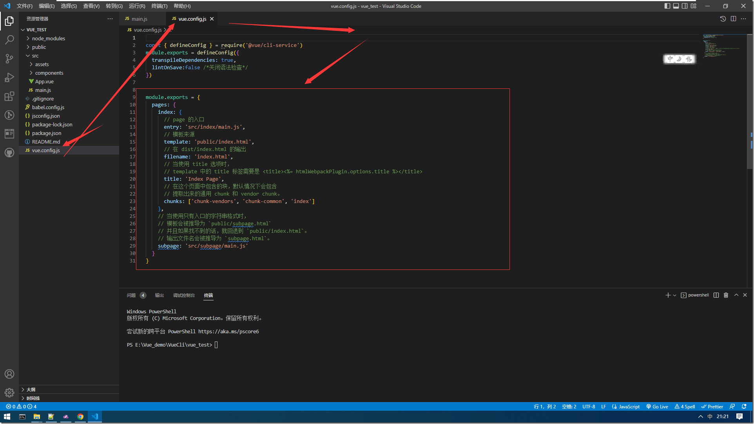Expand the 时间线 timeline section
Screen dimensions: 754x424
click(x=69, y=398)
